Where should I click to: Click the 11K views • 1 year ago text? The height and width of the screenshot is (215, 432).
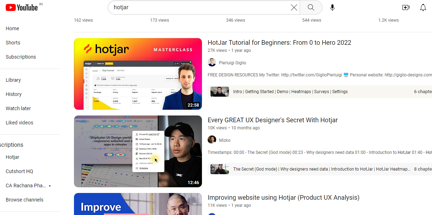[x=229, y=205]
